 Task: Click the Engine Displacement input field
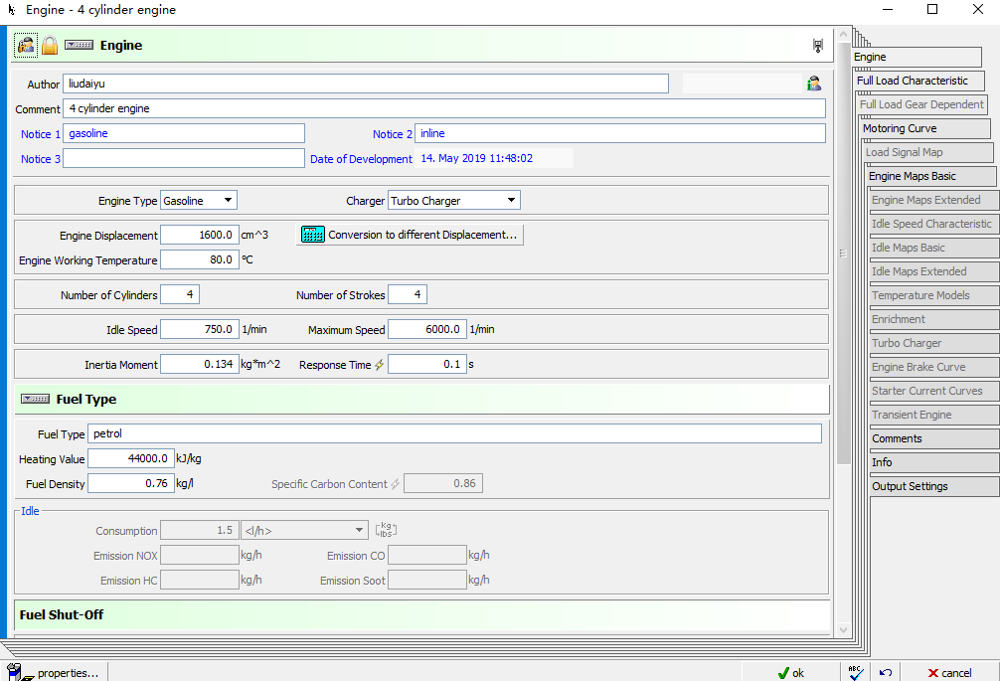tap(199, 236)
